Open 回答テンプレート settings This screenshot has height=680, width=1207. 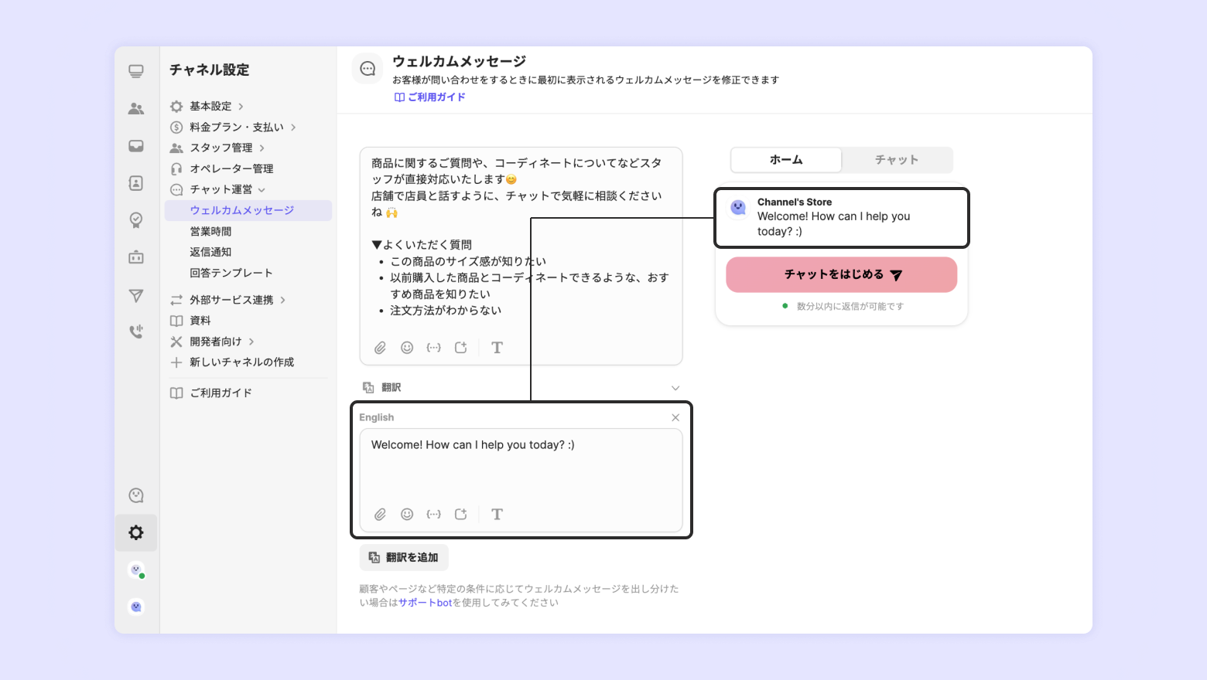point(231,273)
